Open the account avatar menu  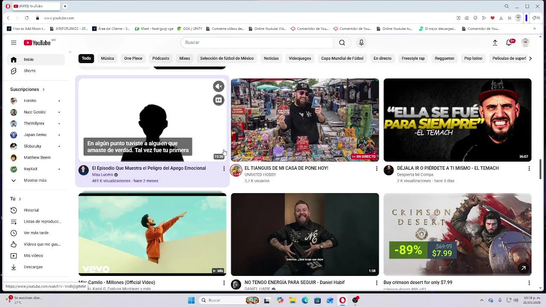(x=526, y=43)
